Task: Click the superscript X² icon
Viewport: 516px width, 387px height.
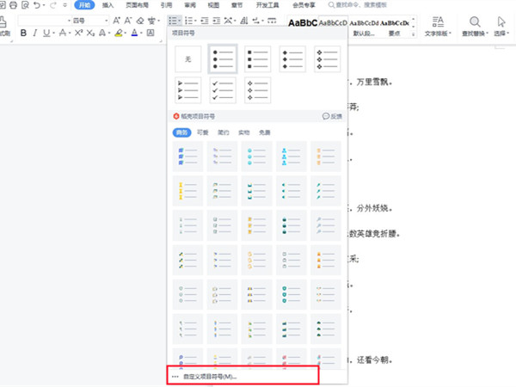Action: [x=78, y=34]
